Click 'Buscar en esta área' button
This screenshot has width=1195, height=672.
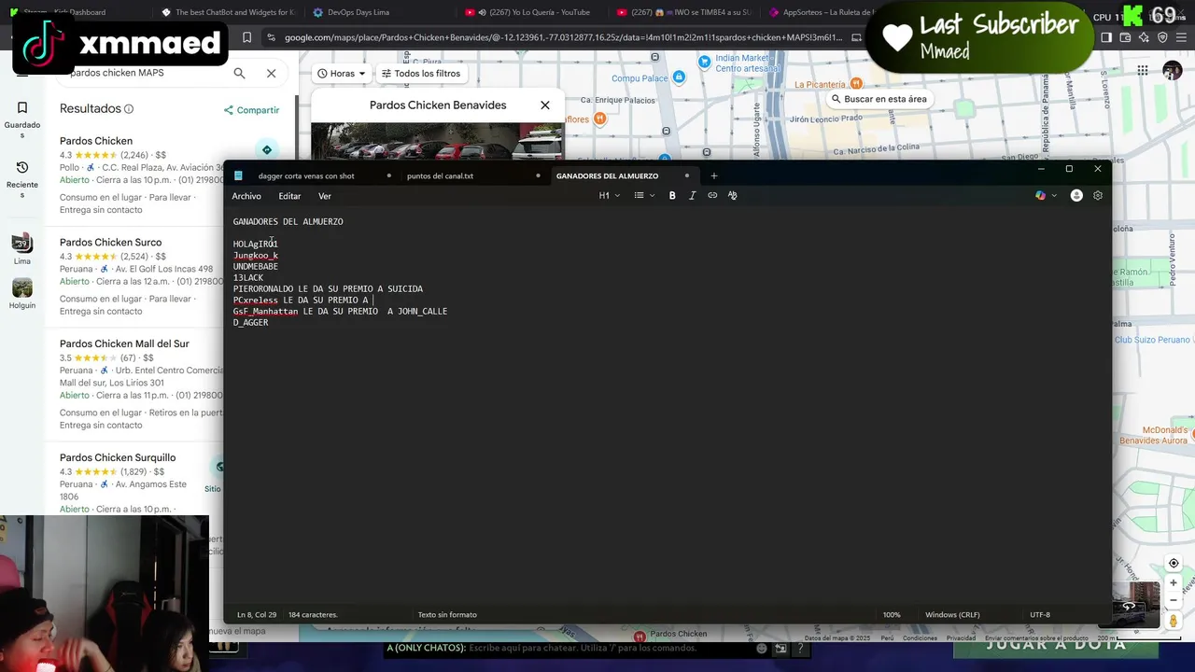click(x=879, y=99)
